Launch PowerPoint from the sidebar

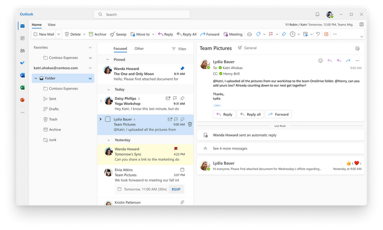point(23,100)
